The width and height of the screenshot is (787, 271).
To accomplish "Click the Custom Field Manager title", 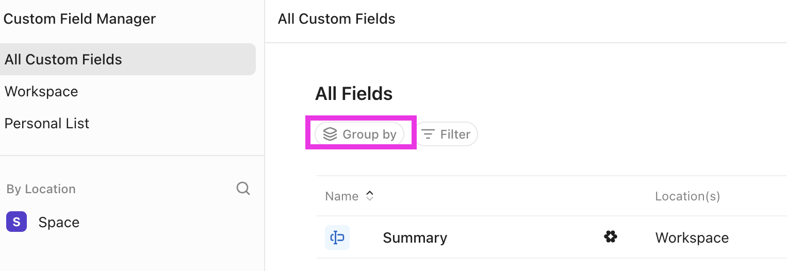I will point(79,19).
